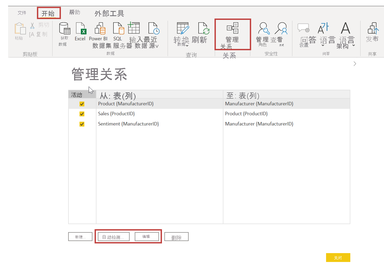Viewport: 384px width, 266px height.
Task: Click the yellow Close (关闭) button
Action: (x=338, y=257)
